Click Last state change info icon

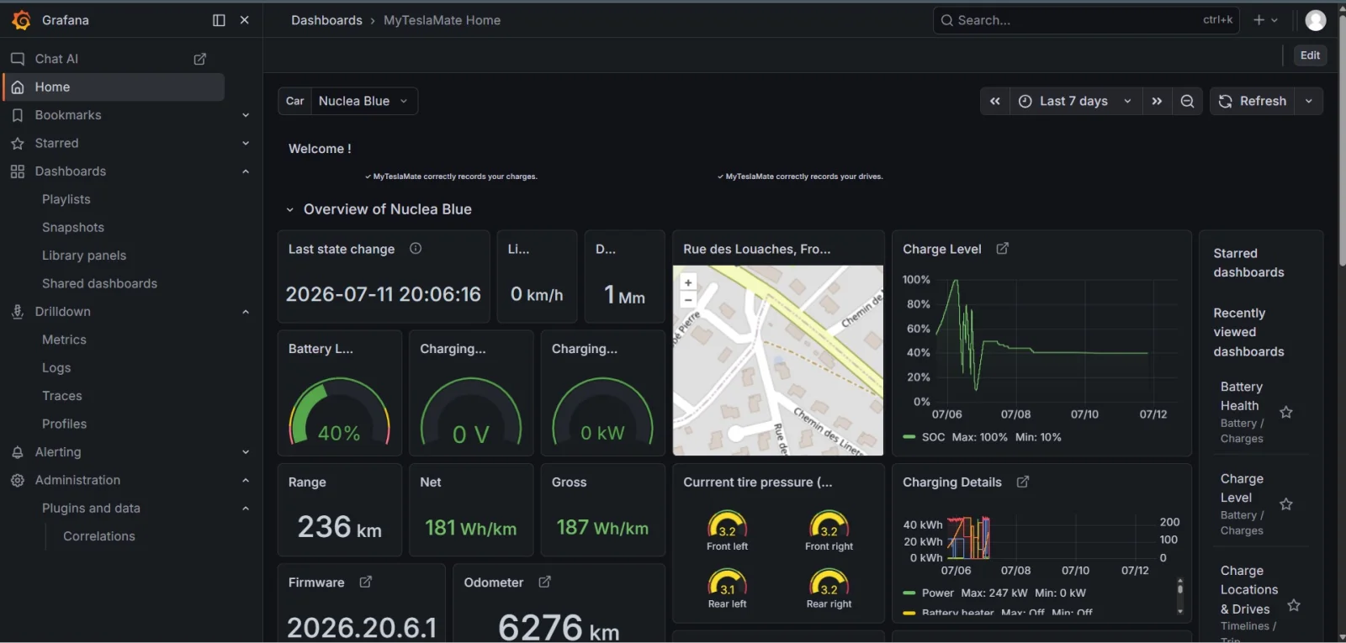tap(416, 249)
